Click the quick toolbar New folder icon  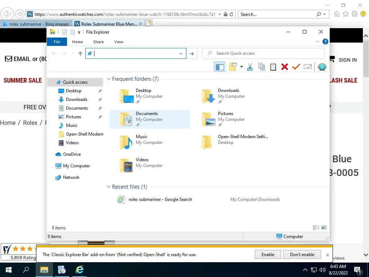(x=72, y=32)
